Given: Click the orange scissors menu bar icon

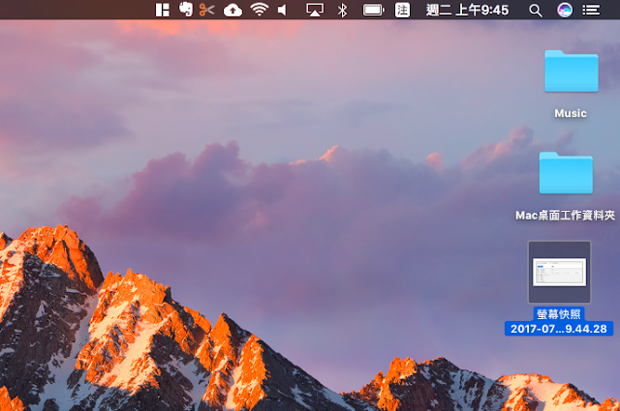Looking at the screenshot, I should pyautogui.click(x=206, y=10).
